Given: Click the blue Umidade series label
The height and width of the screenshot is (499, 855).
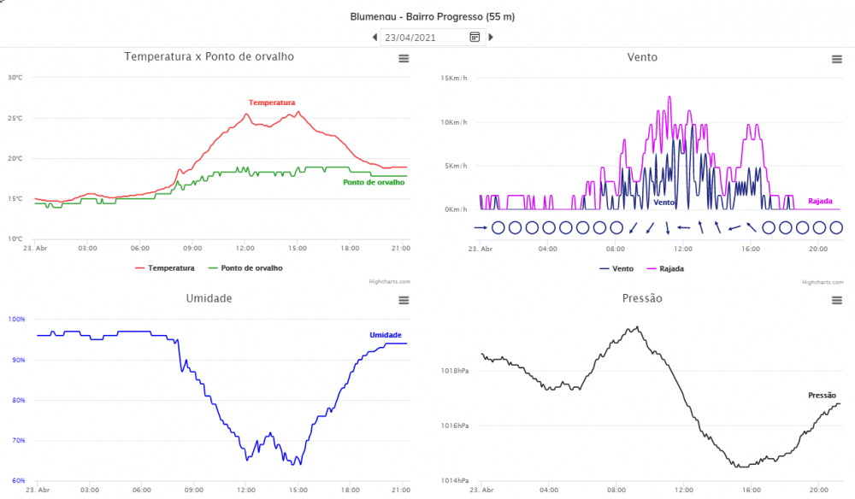Looking at the screenshot, I should (386, 335).
